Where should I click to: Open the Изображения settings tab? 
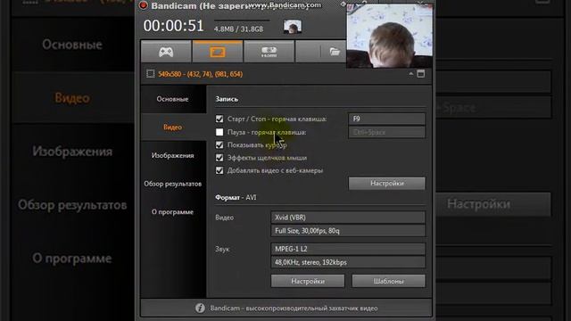[172, 155]
